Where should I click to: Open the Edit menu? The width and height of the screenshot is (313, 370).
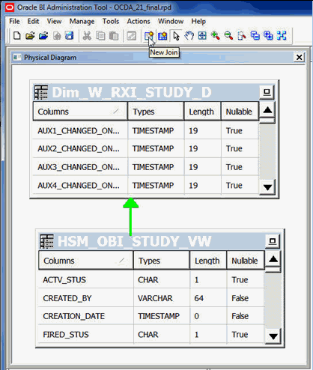coord(33,22)
